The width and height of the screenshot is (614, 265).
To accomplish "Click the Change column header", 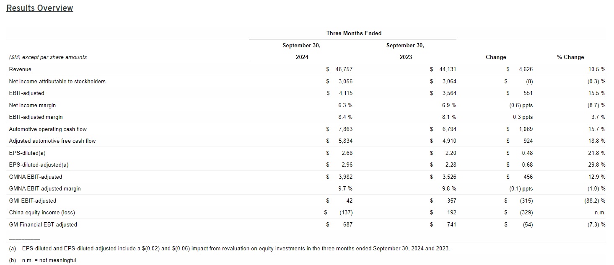I will pos(496,57).
